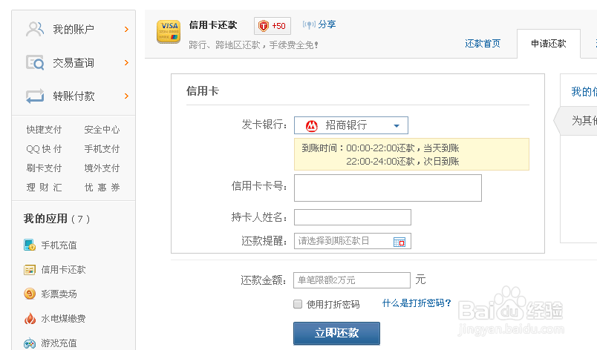This screenshot has height=350, width=597.
Task: Select the apply for repayment (申请还款) tab
Action: (549, 44)
